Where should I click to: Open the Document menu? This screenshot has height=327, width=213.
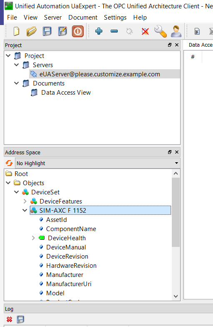coord(83,18)
